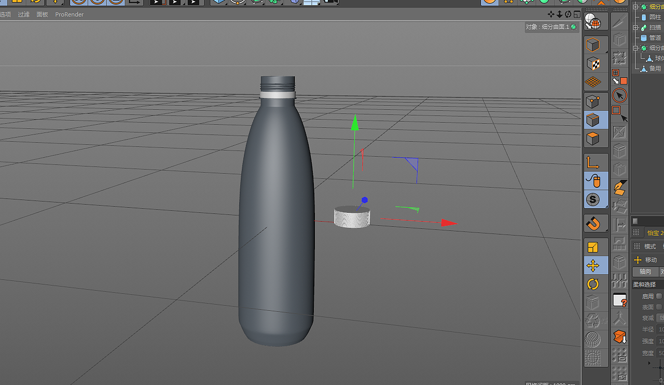Viewport: 664px width, 385px height.
Task: Select the Rotate tool circular-arrows icon
Action: [x=593, y=284]
